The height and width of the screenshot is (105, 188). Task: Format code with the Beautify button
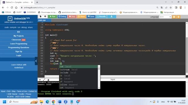tap(101, 17)
